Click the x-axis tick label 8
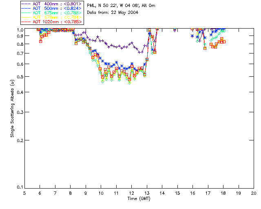 [x=71, y=193]
